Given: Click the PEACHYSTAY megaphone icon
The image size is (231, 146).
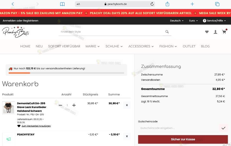Looking at the screenshot, I should [x=9, y=139].
